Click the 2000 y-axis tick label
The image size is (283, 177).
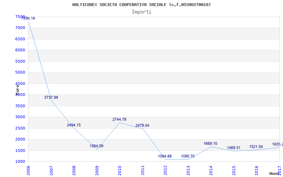pyautogui.click(x=20, y=139)
